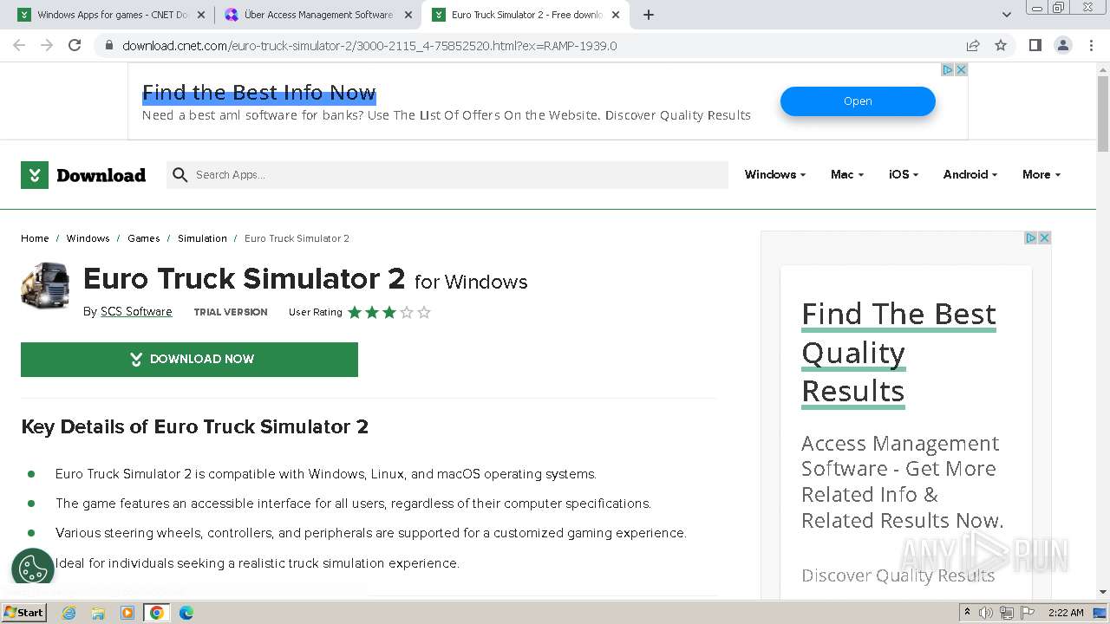Click the volume speaker tray icon

pos(986,613)
